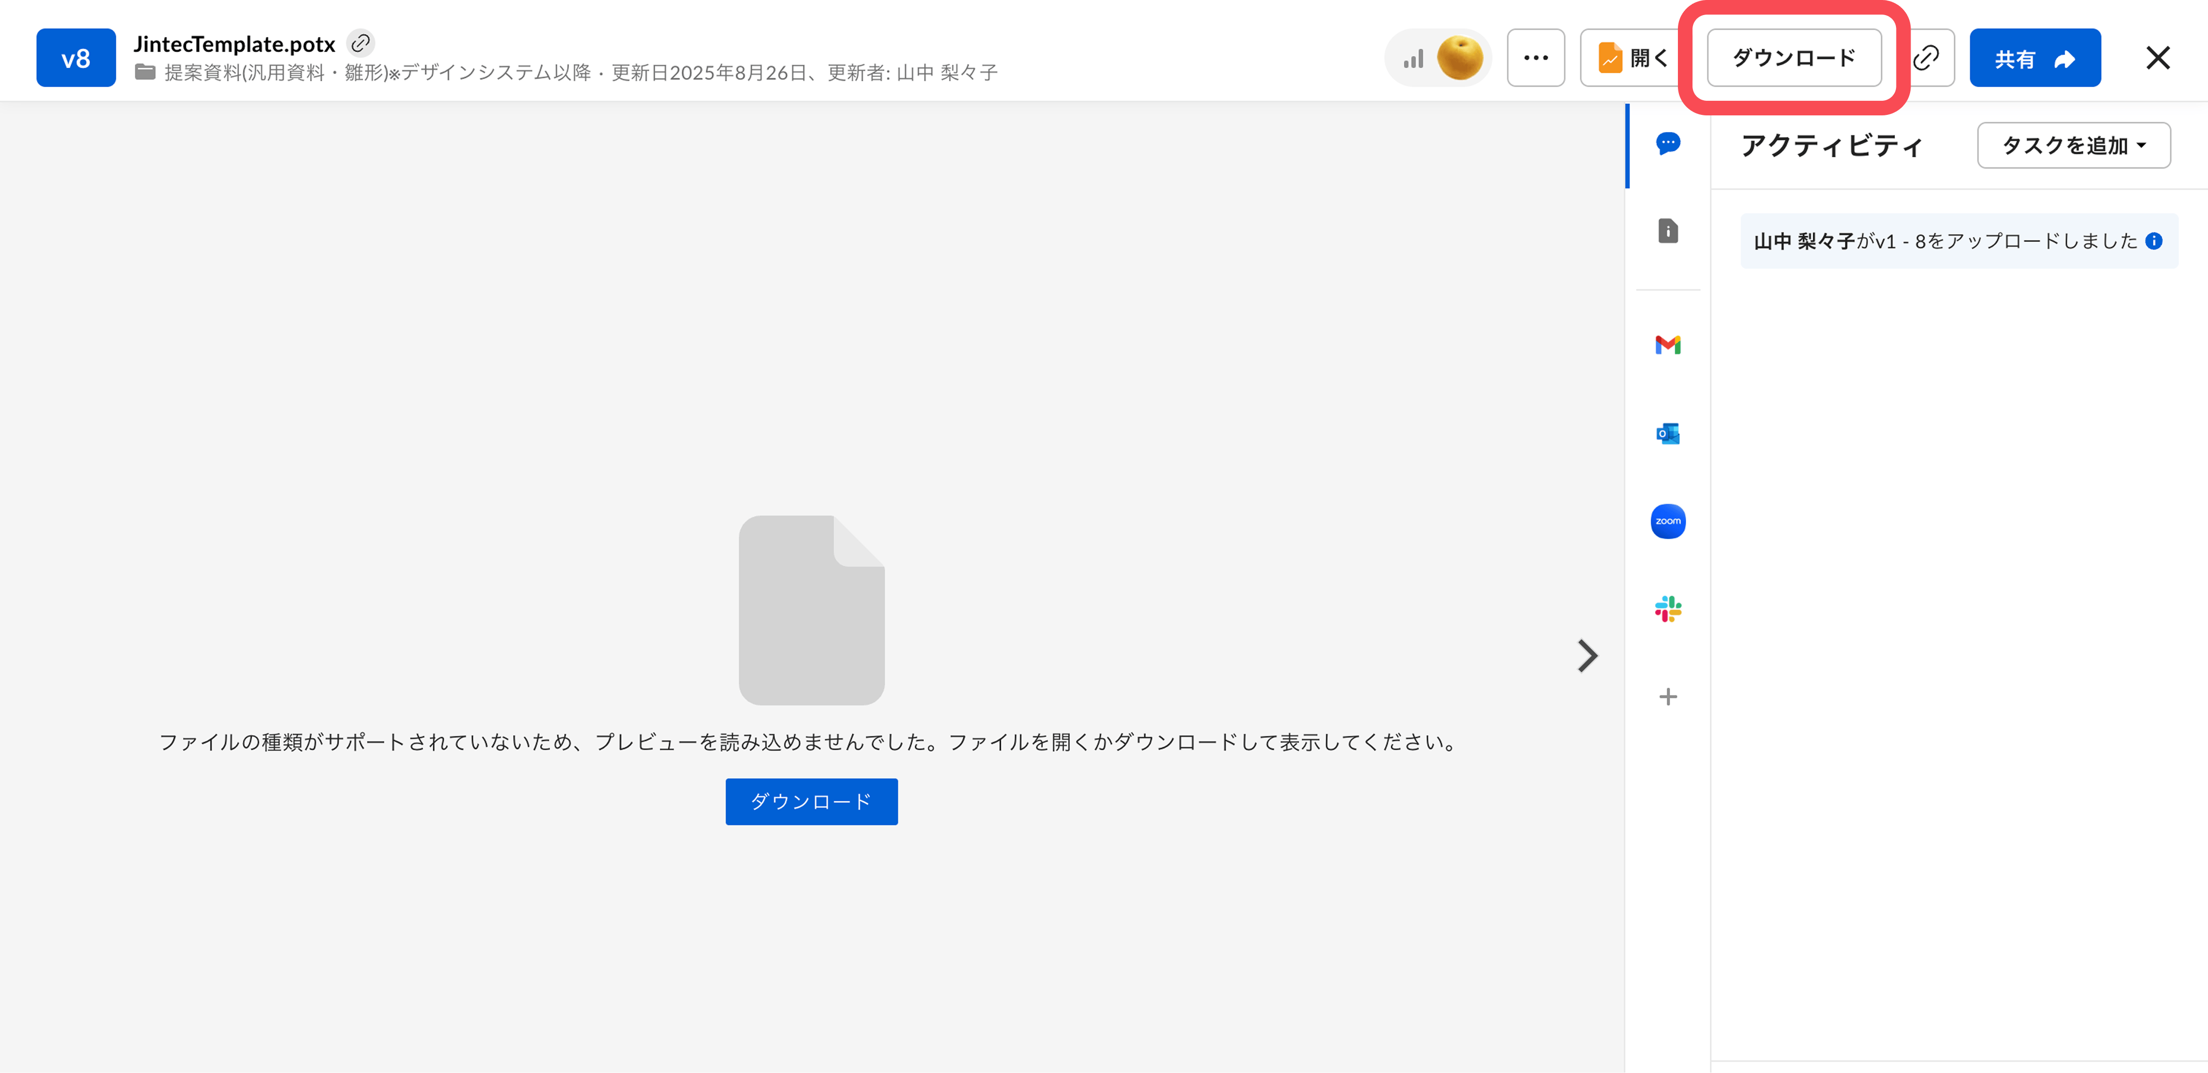Viewport: 2208px width, 1073px height.
Task: Open the Gmail integration icon
Action: point(1667,345)
